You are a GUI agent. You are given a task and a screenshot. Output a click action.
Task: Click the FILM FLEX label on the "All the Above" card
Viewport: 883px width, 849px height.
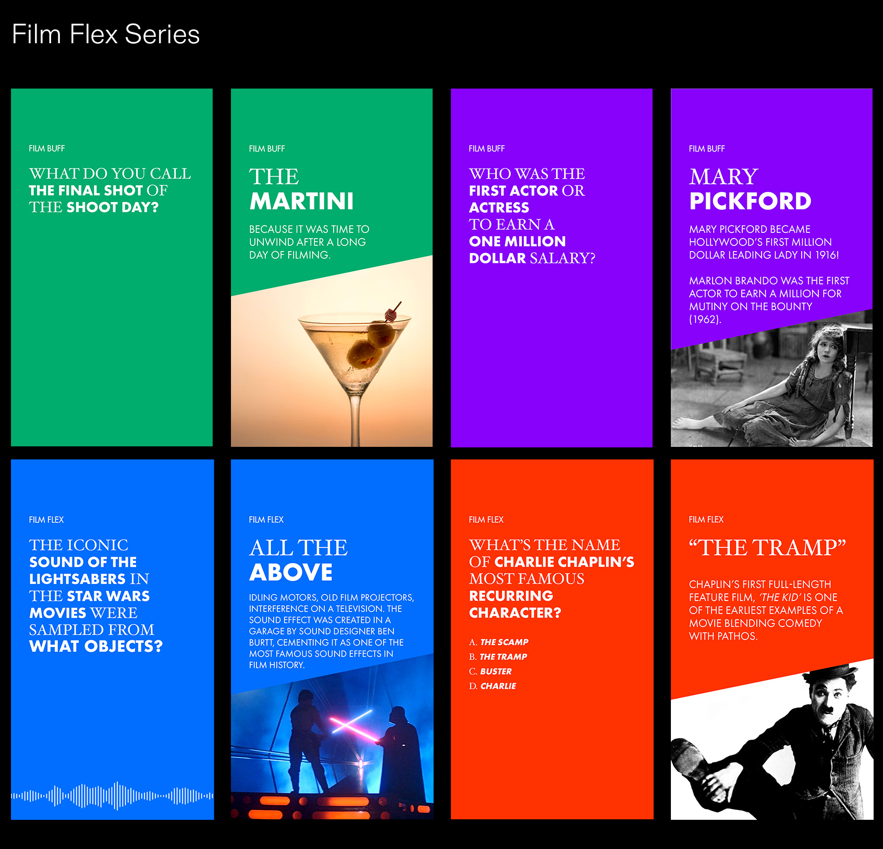266,519
